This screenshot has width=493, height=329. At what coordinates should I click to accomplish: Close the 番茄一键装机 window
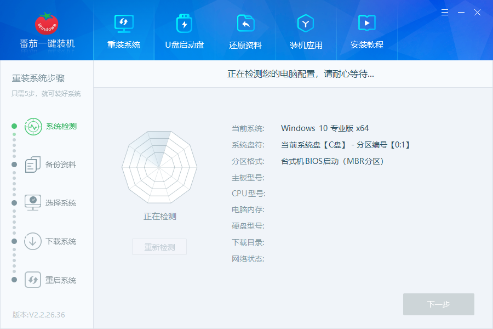[x=477, y=13]
